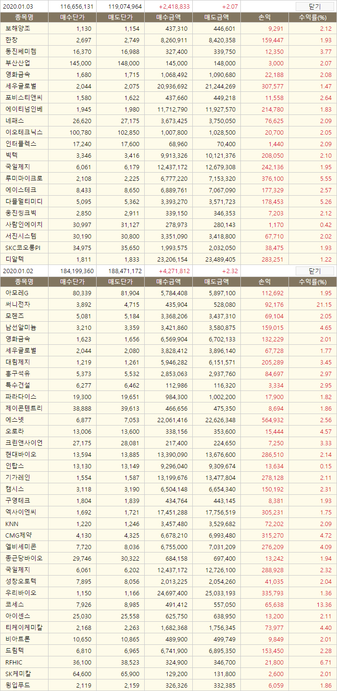Viewport: 337px width, 691px height.
Task: Select the 에이스테크 stock name
Action: pyautogui.click(x=20, y=190)
